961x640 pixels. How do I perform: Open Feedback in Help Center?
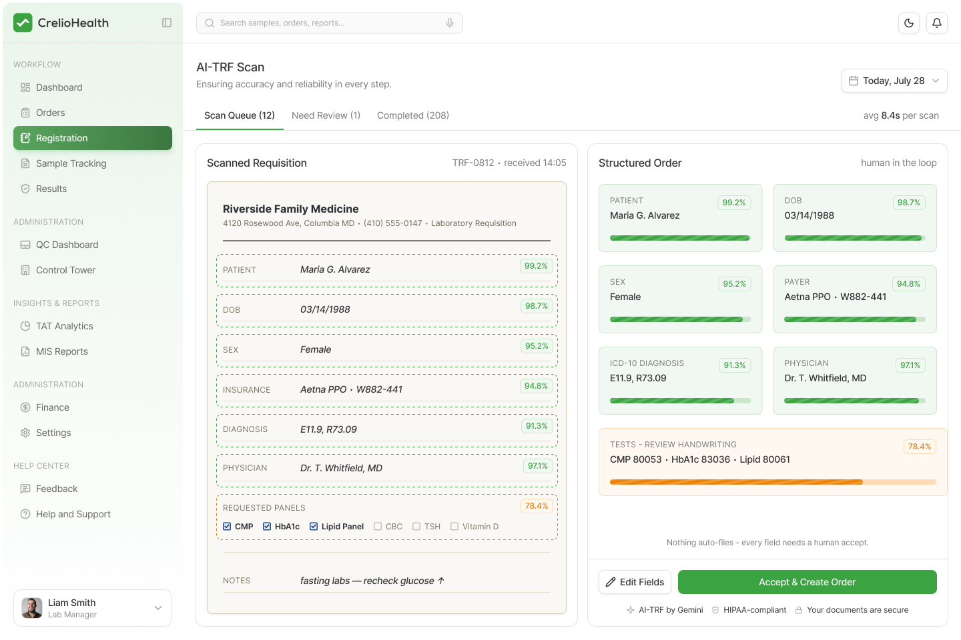tap(93, 489)
